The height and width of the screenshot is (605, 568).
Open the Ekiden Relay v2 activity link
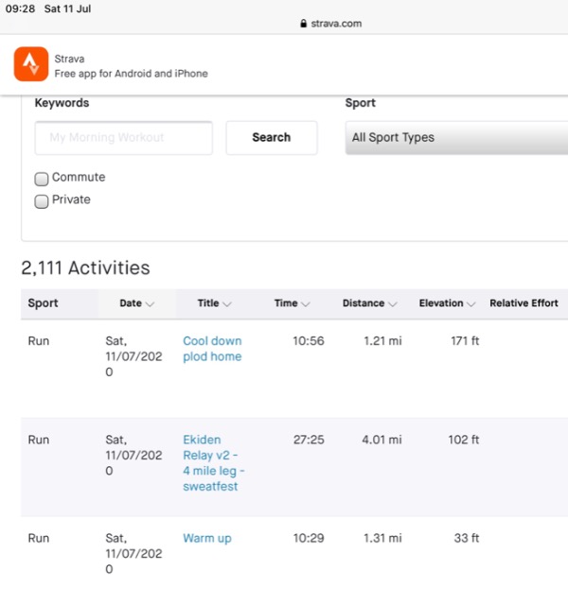pyautogui.click(x=214, y=463)
